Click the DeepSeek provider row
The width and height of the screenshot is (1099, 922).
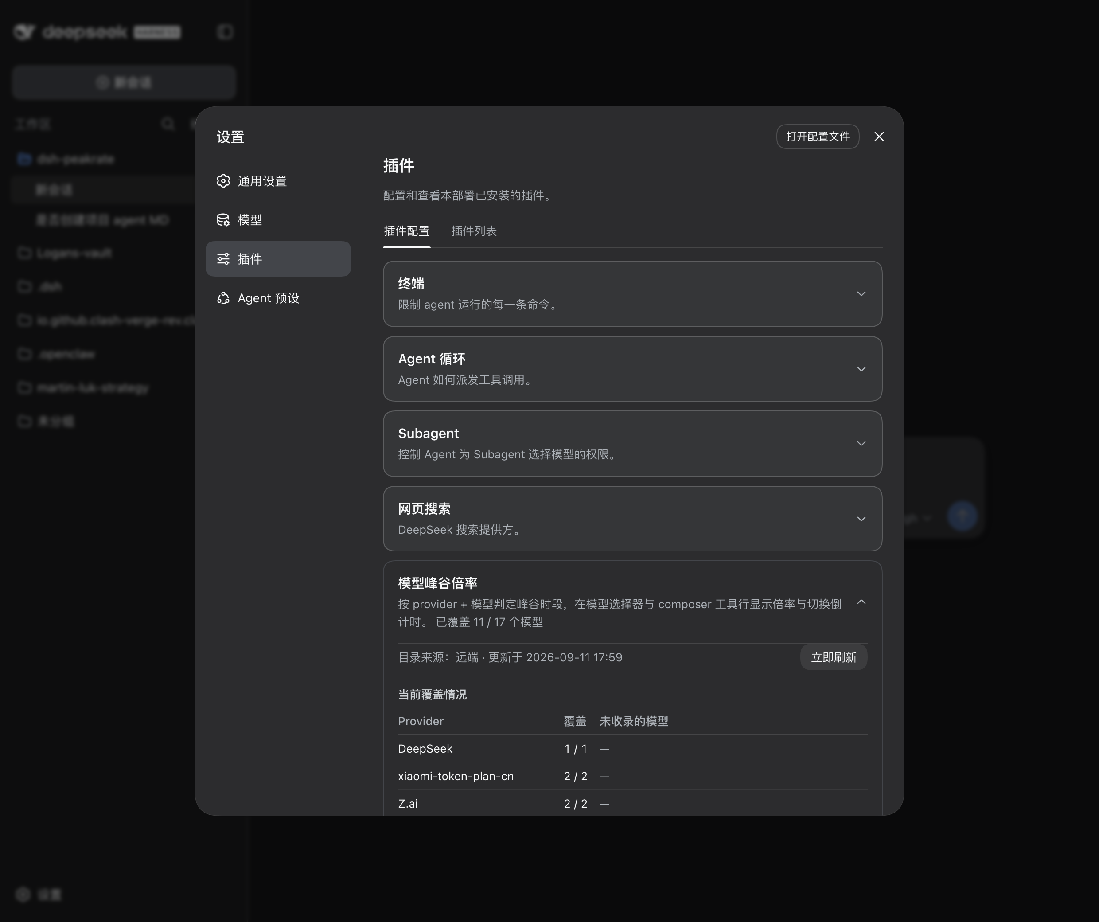[x=633, y=749]
